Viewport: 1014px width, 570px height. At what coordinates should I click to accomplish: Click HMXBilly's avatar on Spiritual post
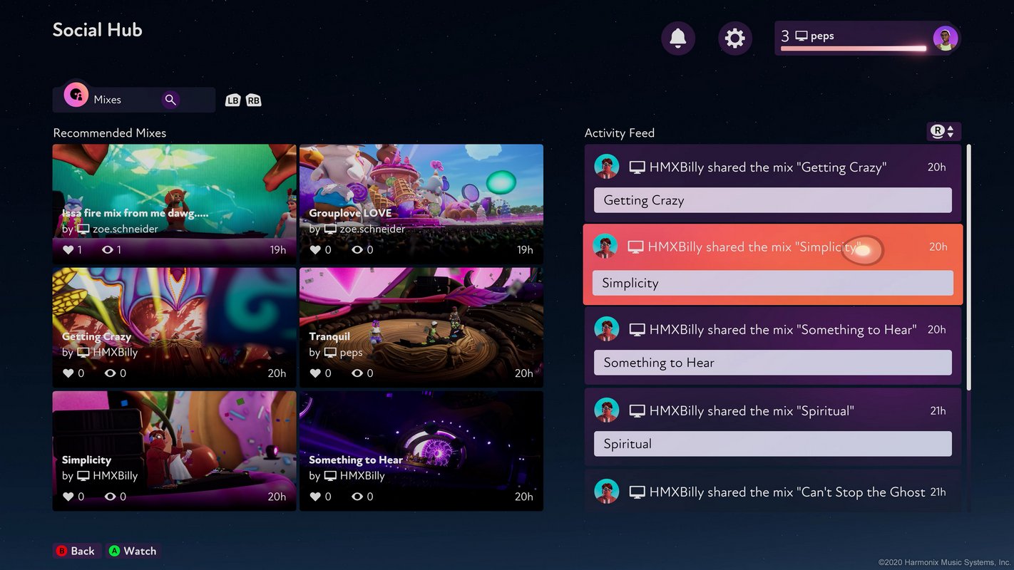tap(606, 410)
